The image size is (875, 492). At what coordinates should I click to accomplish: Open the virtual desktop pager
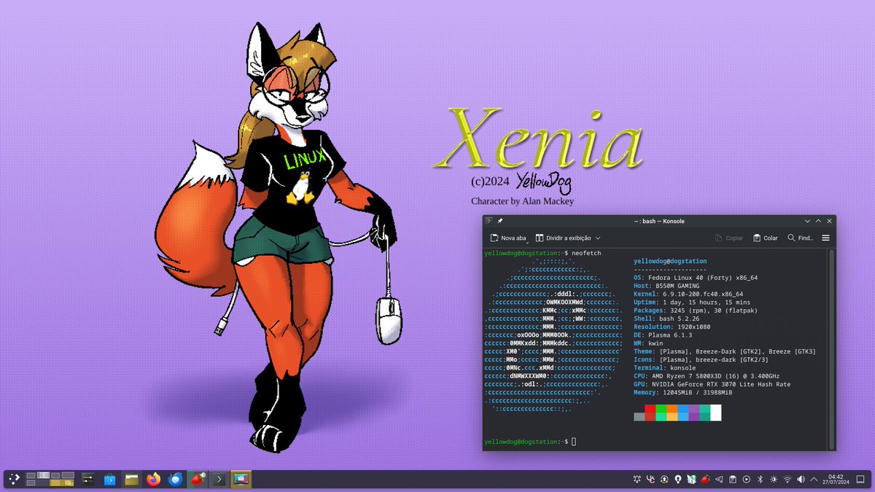(50, 479)
